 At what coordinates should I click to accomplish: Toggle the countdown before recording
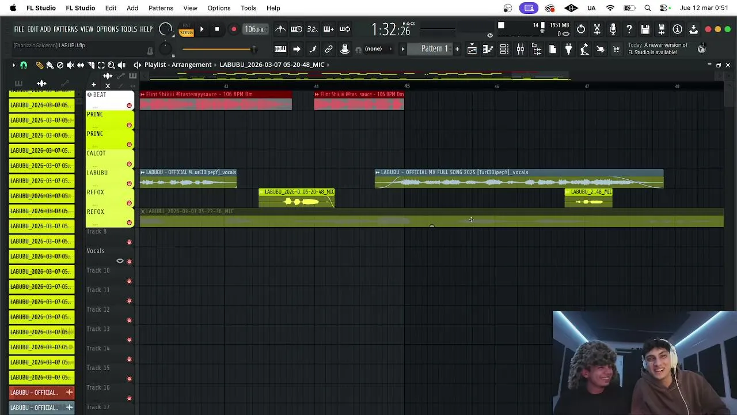coord(313,29)
